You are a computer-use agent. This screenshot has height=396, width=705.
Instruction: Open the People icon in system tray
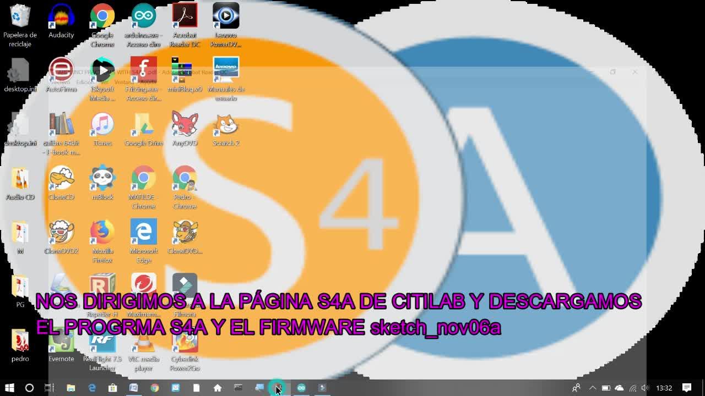click(576, 388)
